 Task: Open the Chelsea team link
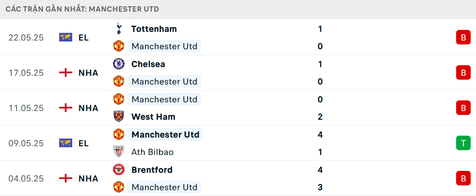pyautogui.click(x=148, y=64)
